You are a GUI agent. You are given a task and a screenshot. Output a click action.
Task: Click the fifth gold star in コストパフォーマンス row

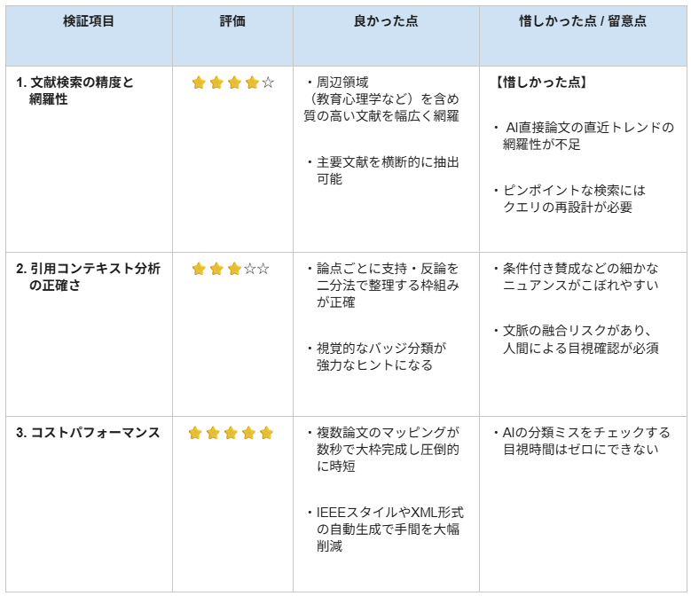[x=267, y=433]
